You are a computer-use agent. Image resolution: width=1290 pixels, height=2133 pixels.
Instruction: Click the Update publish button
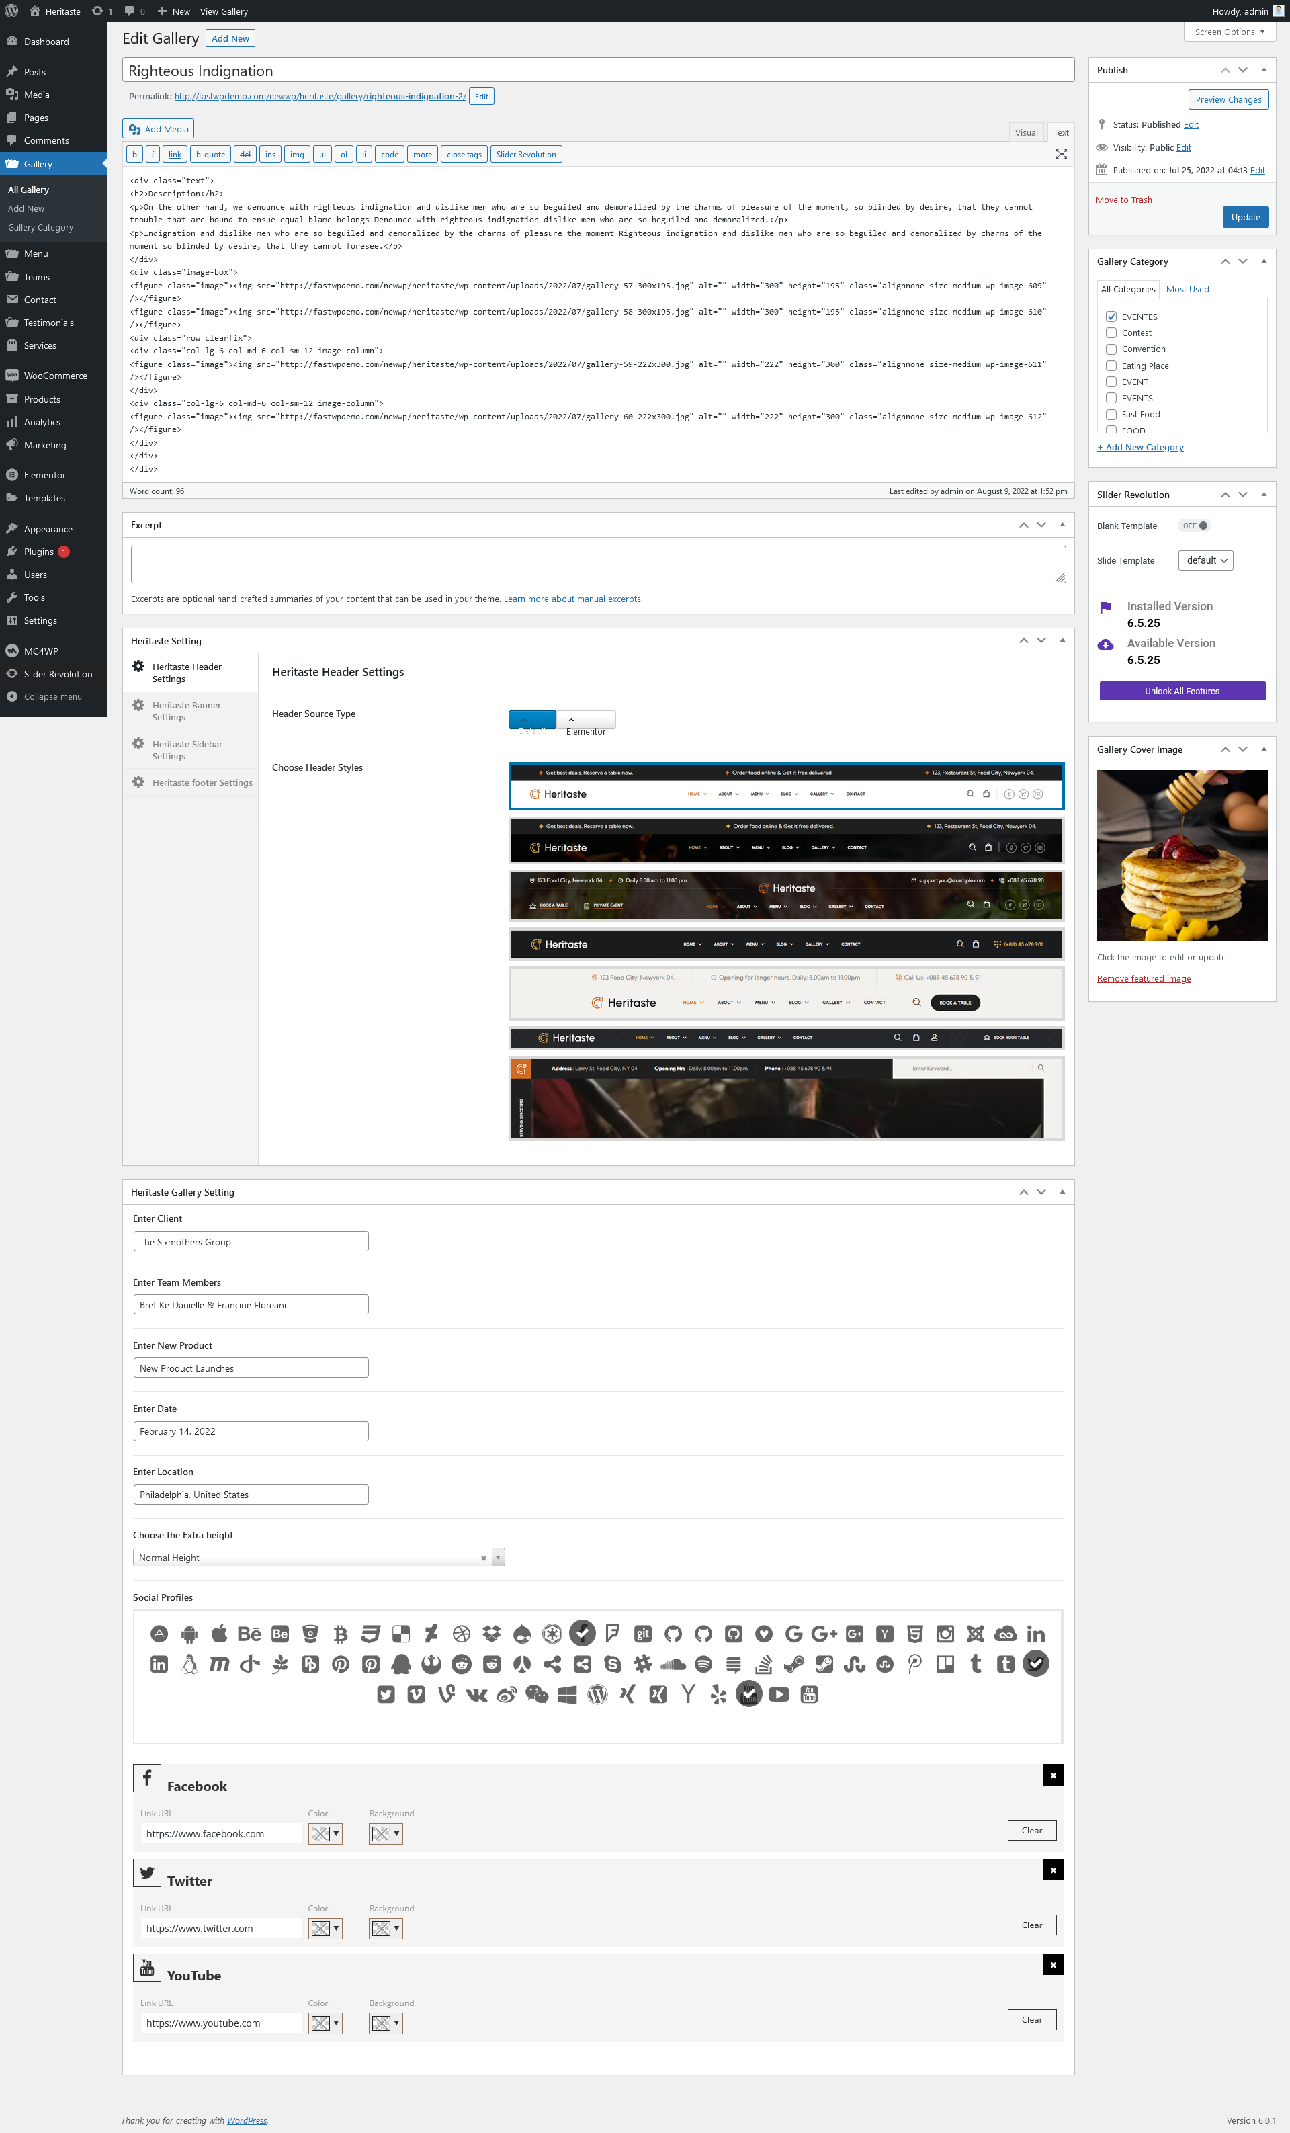(1245, 217)
